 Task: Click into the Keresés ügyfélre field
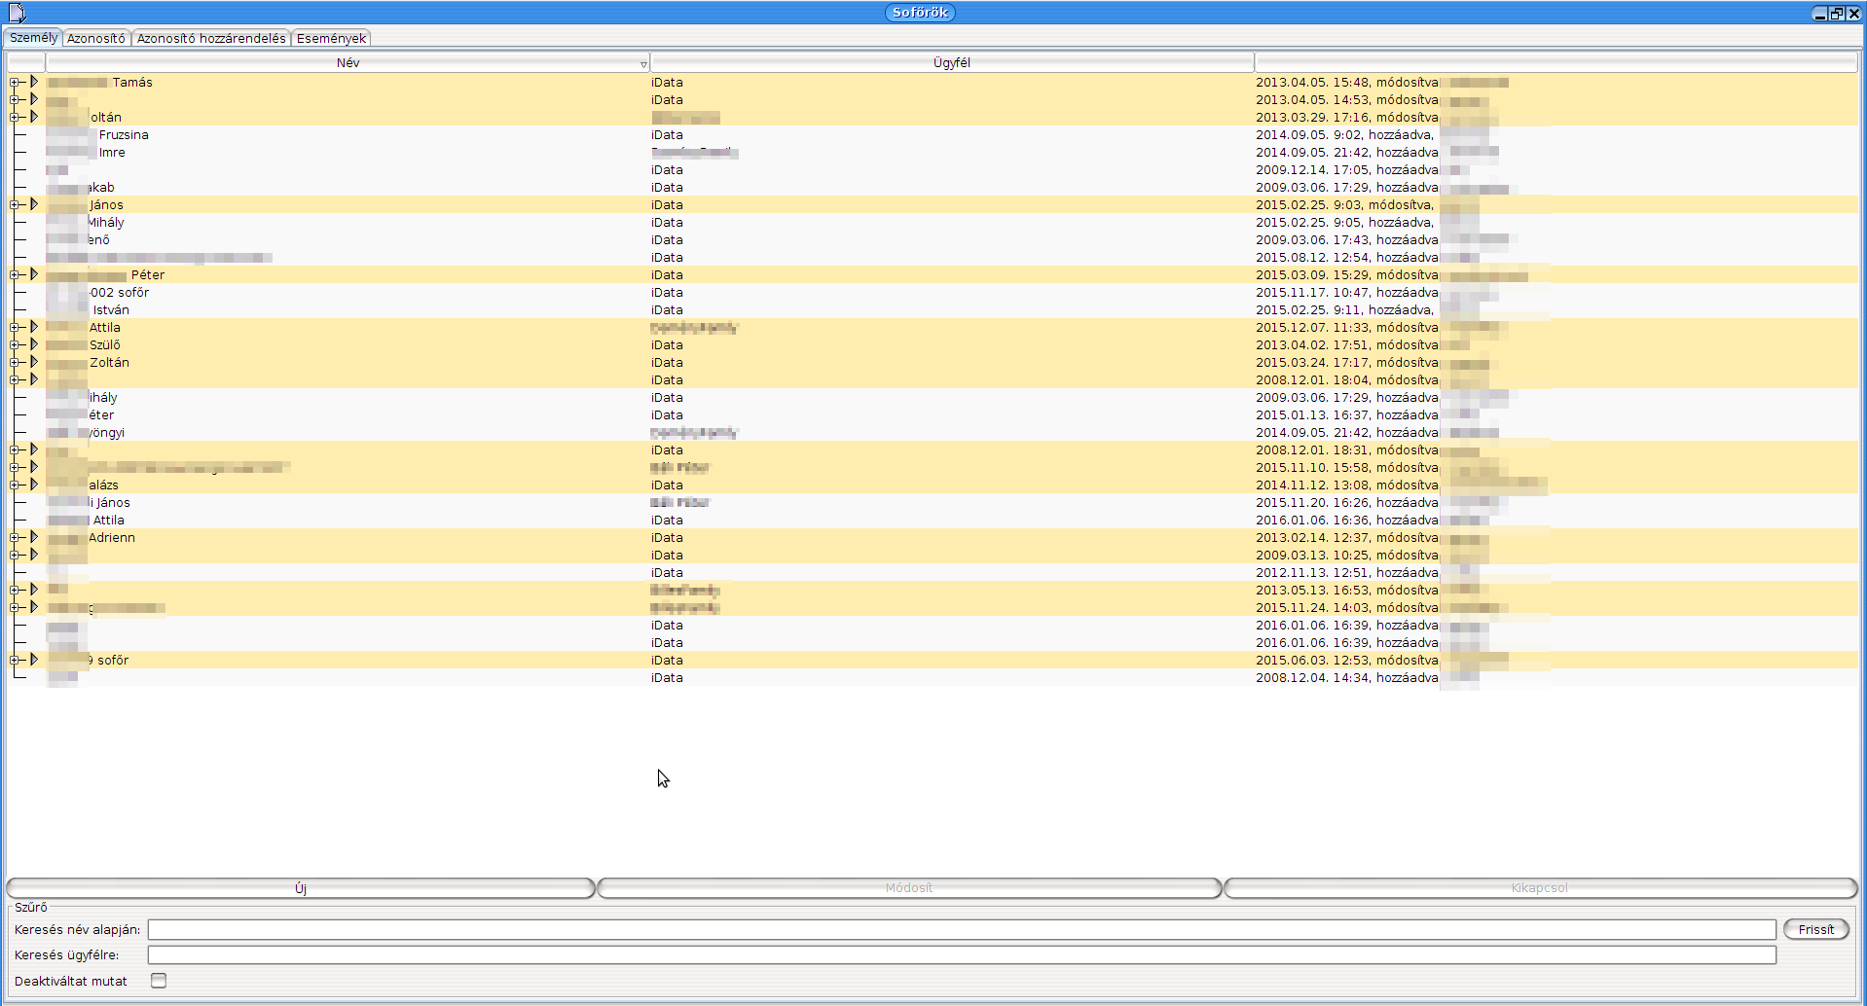coord(961,955)
